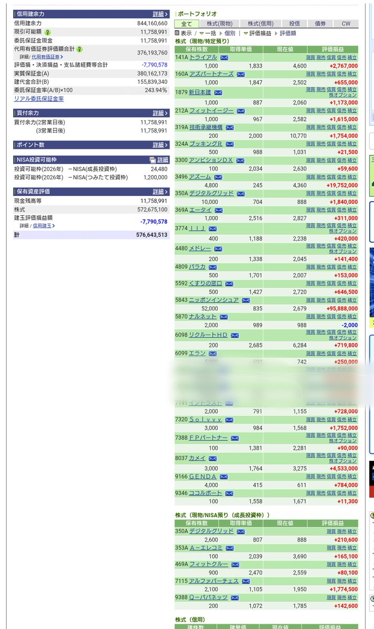Click the mail icon beside ブッキングR
The width and height of the screenshot is (374, 629).
(x=230, y=144)
